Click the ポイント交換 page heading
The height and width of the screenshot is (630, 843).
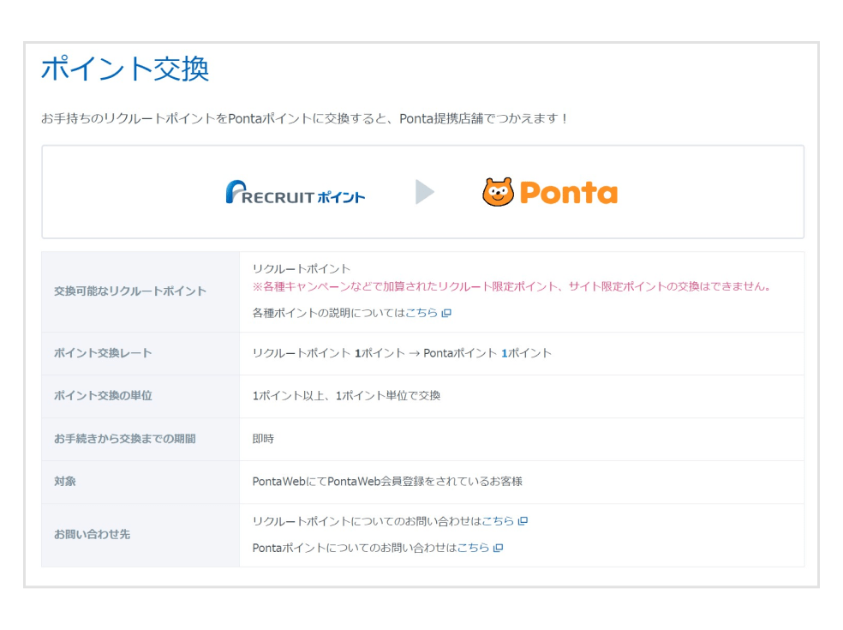click(x=125, y=69)
